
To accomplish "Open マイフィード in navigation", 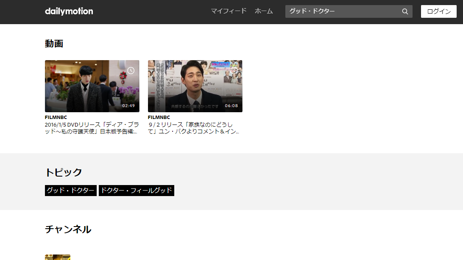I will point(229,11).
